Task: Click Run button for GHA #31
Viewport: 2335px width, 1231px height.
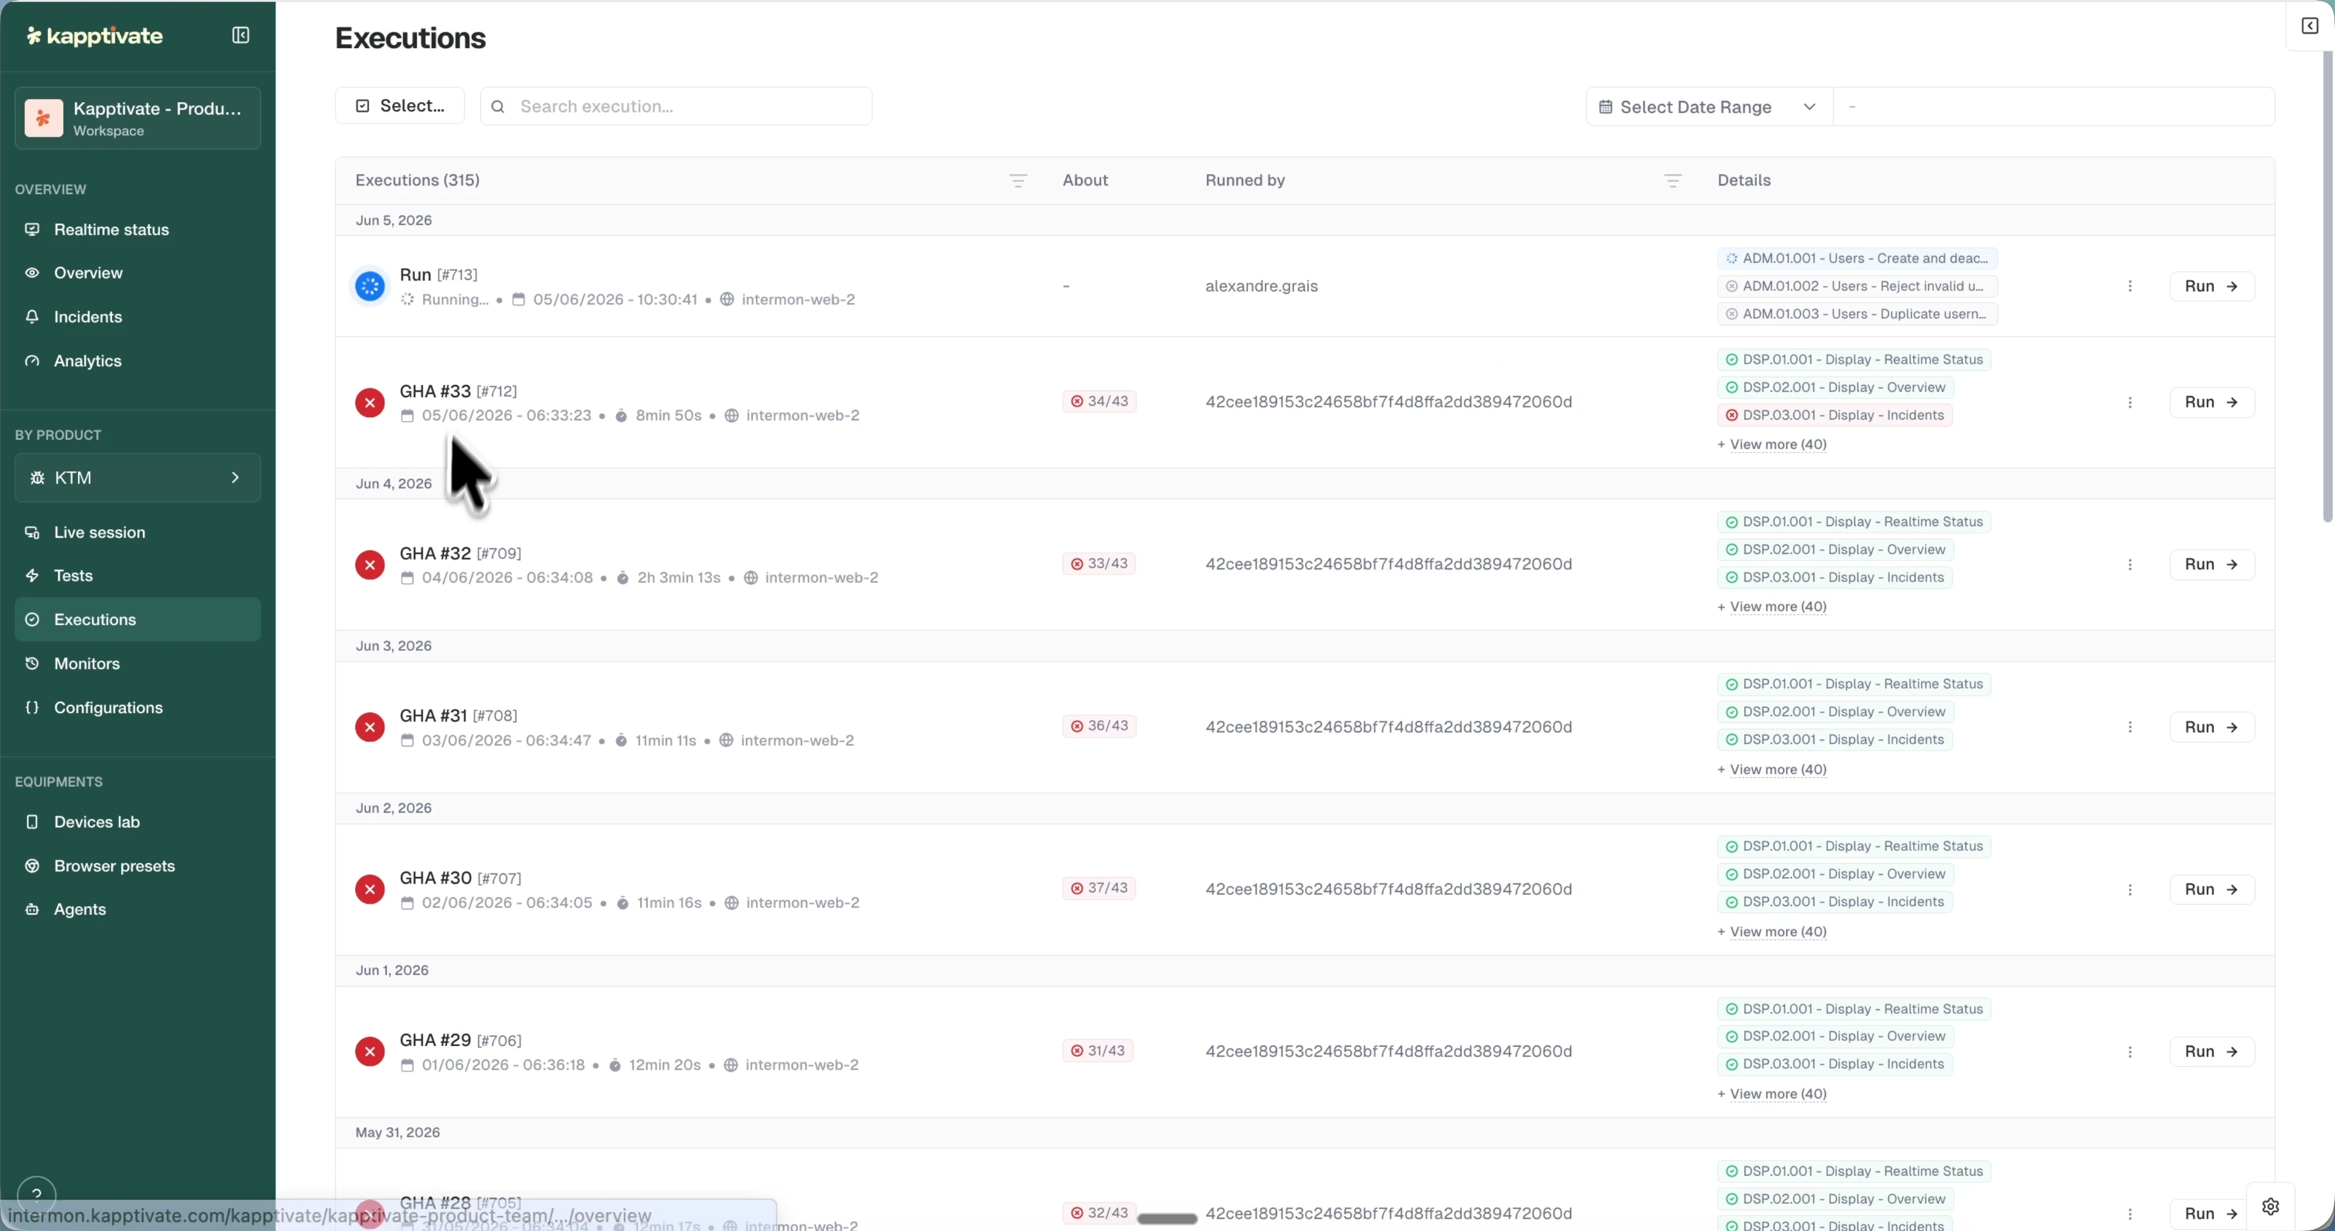Action: pos(2212,727)
